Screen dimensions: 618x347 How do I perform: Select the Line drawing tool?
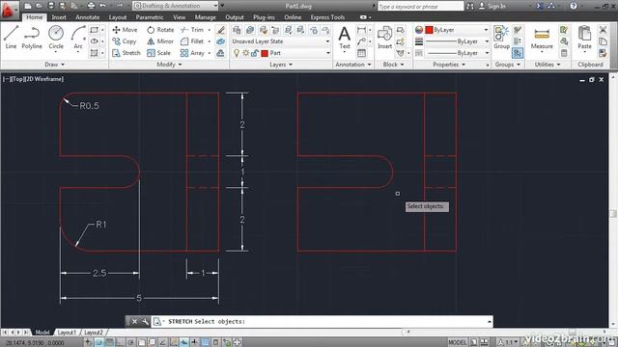11,38
